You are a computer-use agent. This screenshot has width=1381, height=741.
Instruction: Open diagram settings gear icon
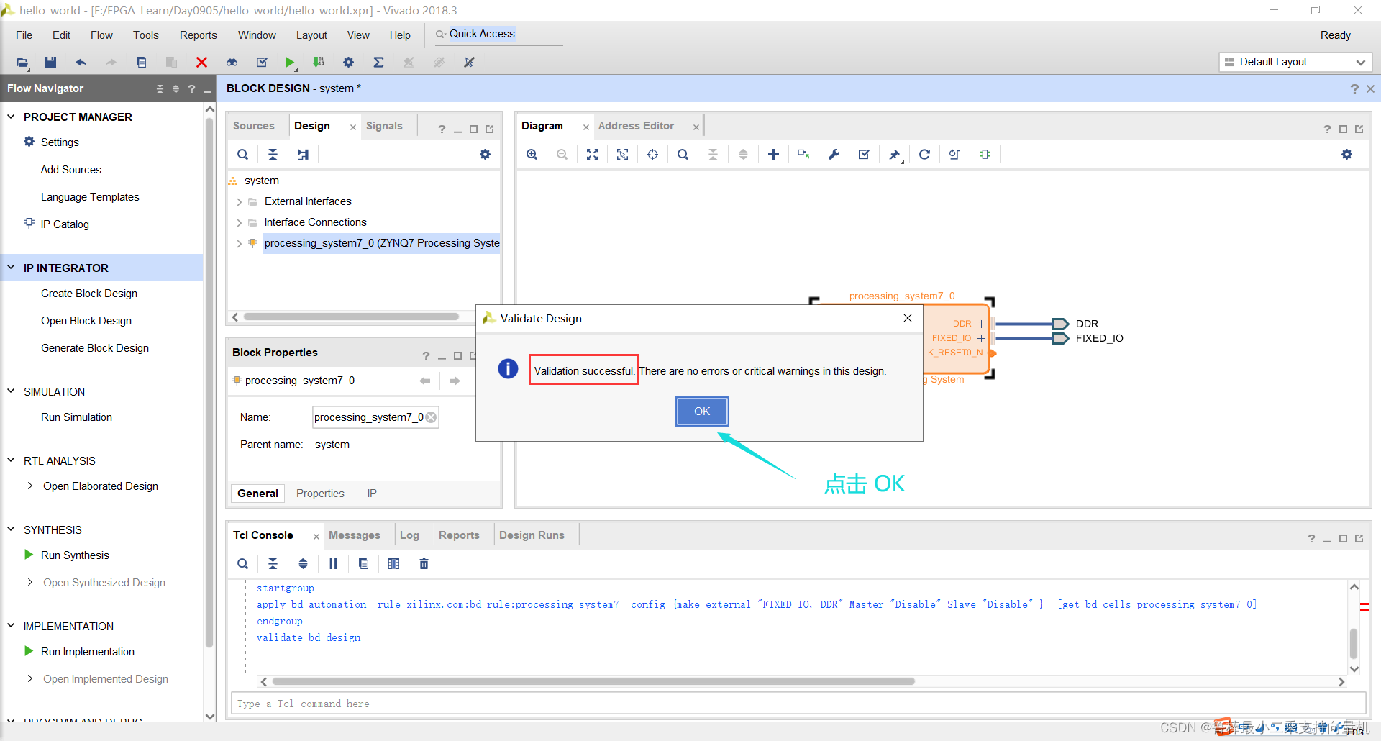(x=1346, y=155)
